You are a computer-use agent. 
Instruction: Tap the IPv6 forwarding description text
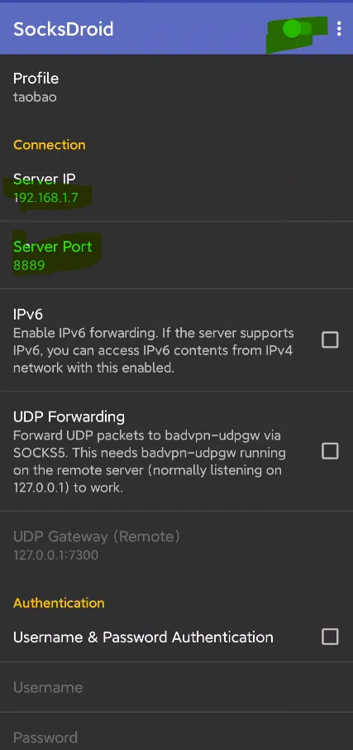(153, 351)
